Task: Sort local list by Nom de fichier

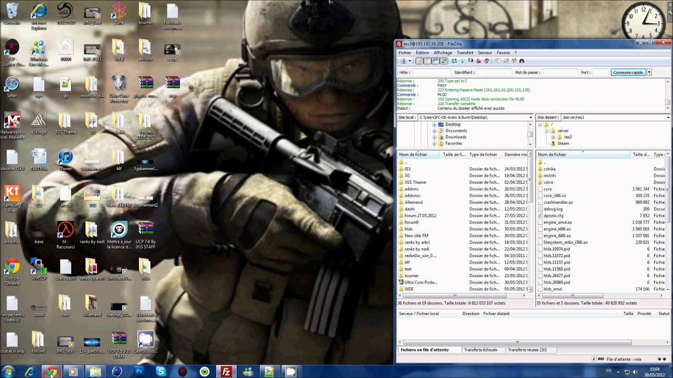Action: pos(419,154)
